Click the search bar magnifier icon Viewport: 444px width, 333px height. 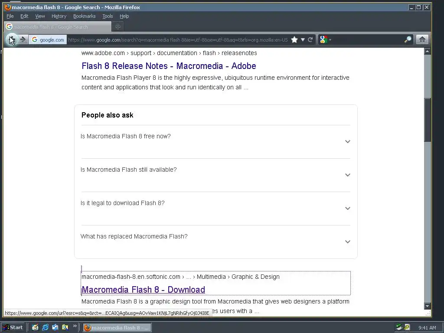pyautogui.click(x=408, y=39)
